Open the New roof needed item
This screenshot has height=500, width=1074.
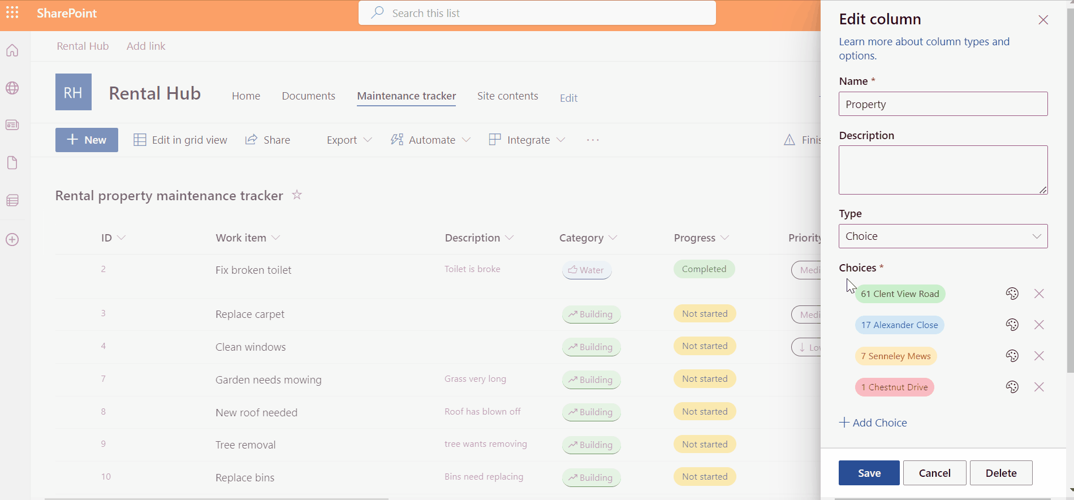coord(256,413)
